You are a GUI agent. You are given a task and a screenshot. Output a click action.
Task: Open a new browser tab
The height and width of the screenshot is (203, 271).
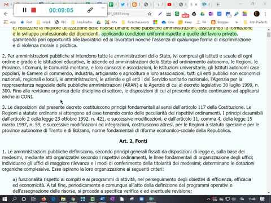pos(218,5)
